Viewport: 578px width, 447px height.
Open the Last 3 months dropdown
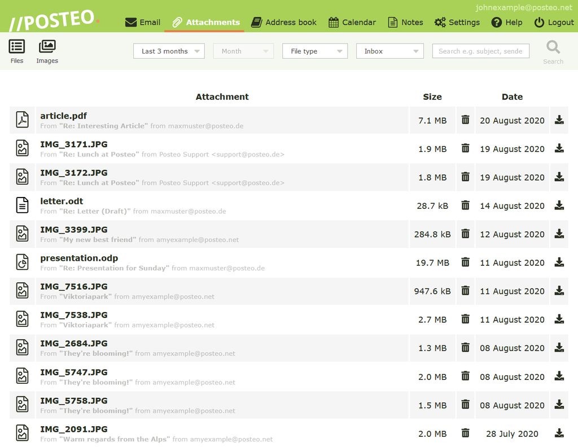coord(169,51)
